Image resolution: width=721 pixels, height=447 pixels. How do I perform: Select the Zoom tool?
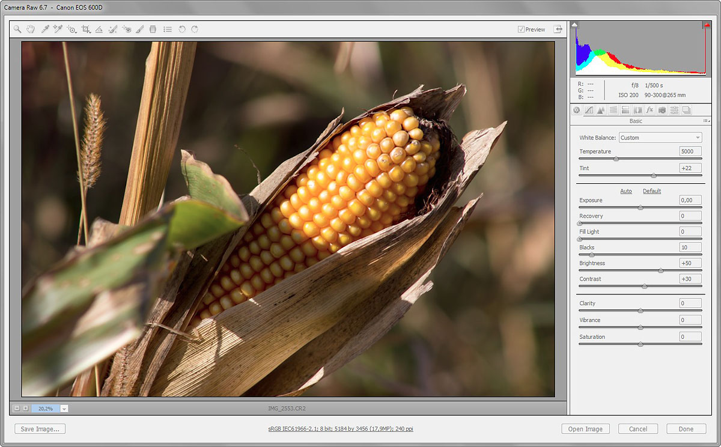pyautogui.click(x=17, y=29)
